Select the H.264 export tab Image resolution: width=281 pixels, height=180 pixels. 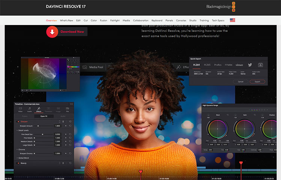coord(196,65)
